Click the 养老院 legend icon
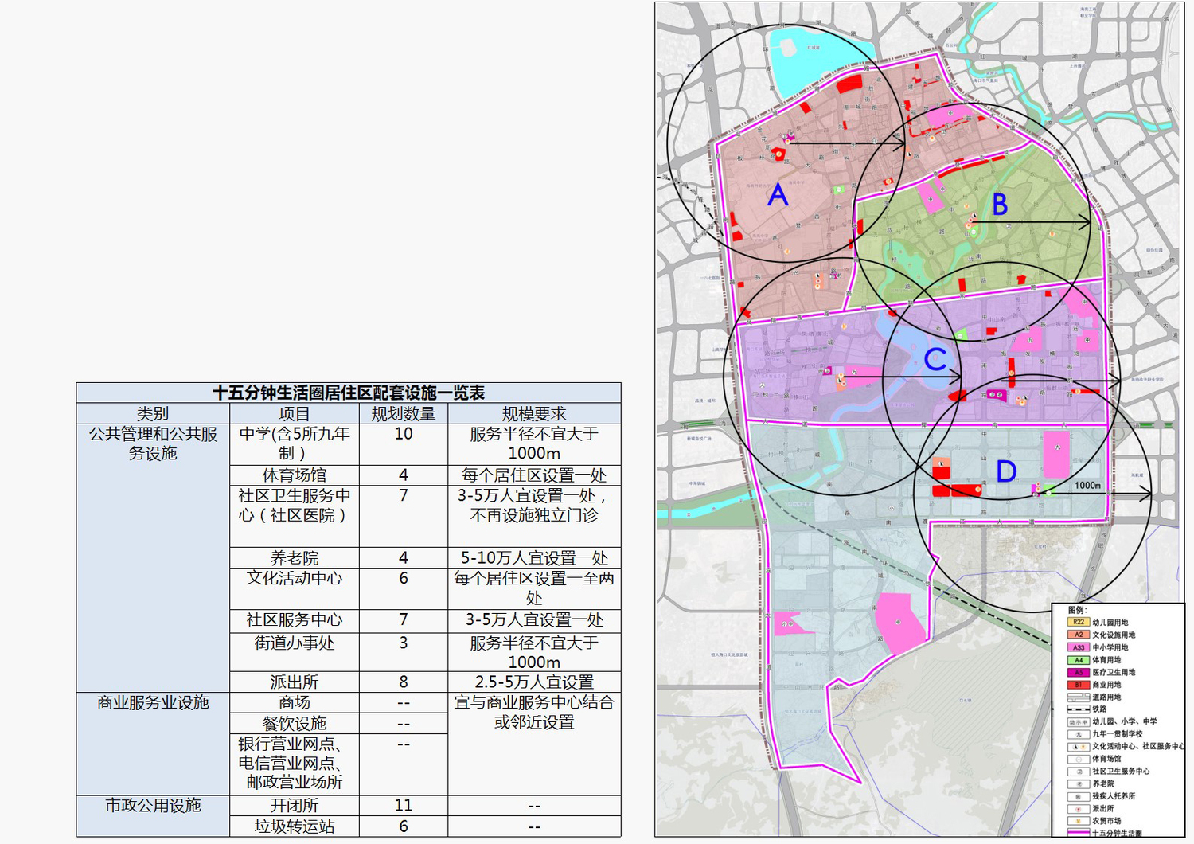Image resolution: width=1194 pixels, height=844 pixels. [x=1079, y=783]
